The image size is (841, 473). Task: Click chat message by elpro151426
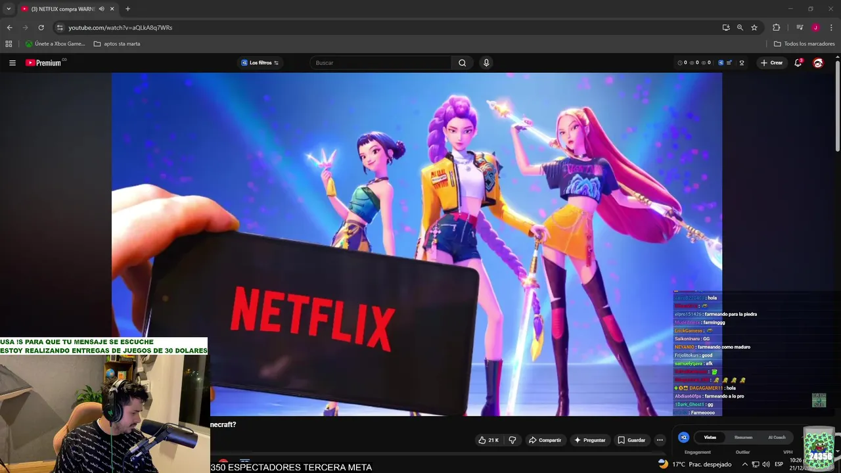coord(716,314)
